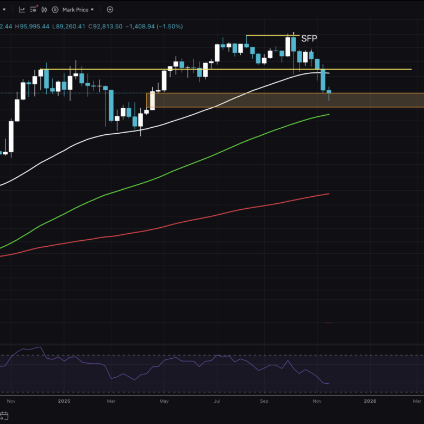Expand the Mark Price dropdown
This screenshot has width=424, height=424.
[78, 10]
